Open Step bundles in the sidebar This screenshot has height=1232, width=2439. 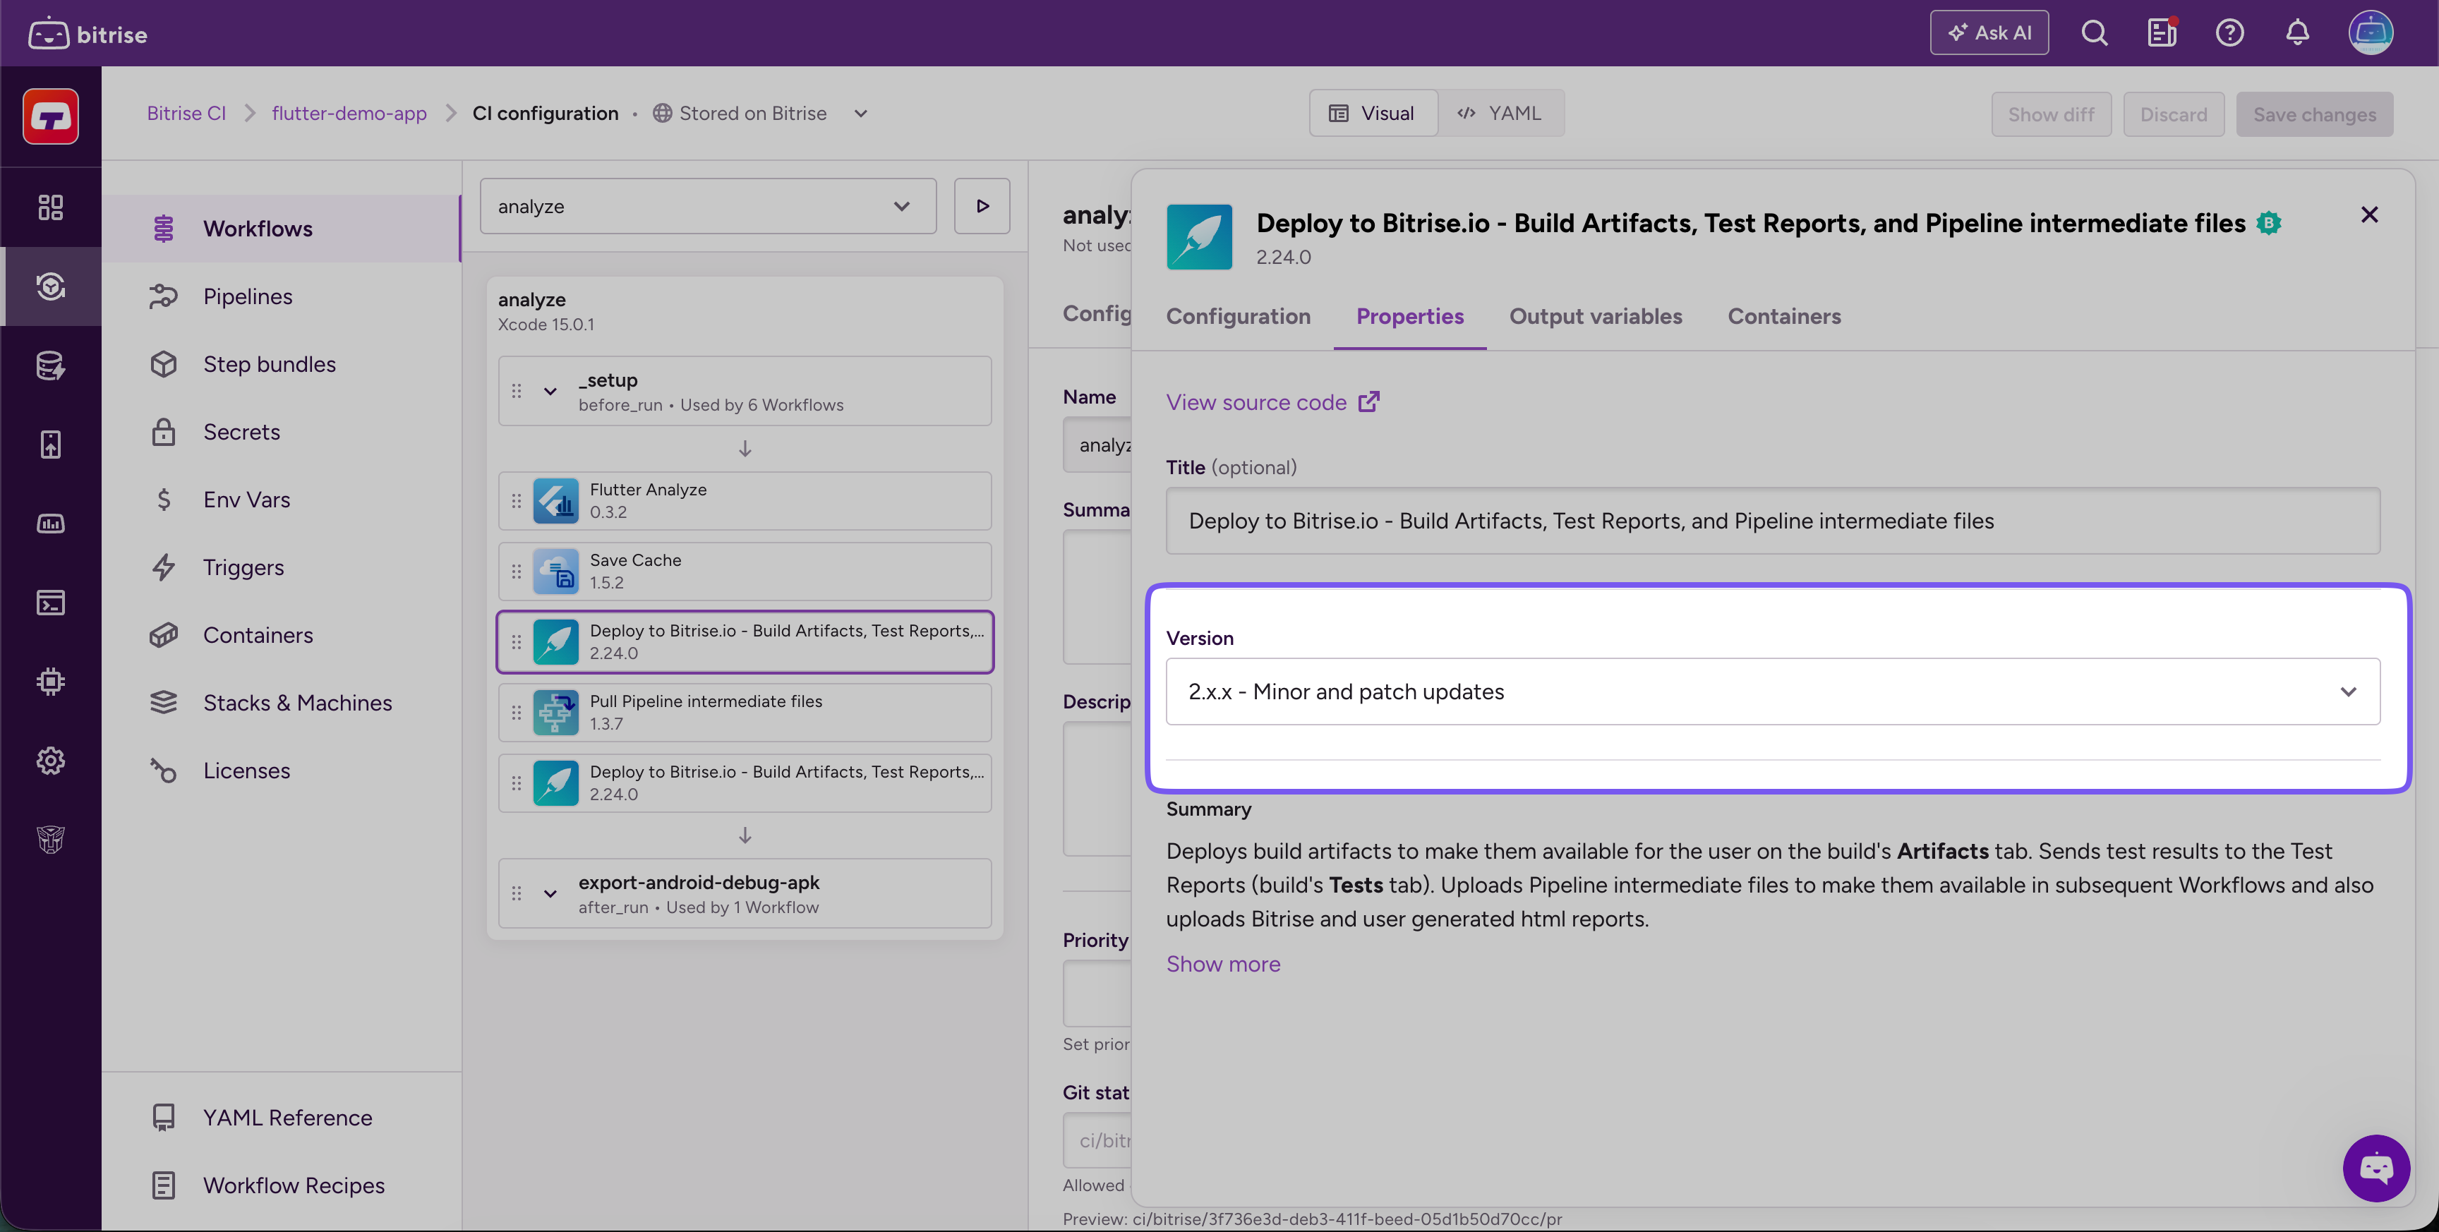click(x=281, y=363)
